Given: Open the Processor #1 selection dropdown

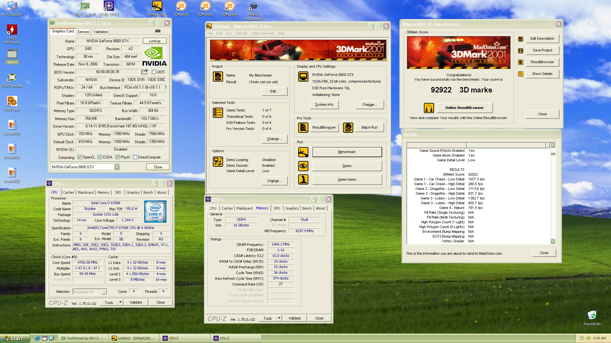Looking at the screenshot, I should pos(104,292).
